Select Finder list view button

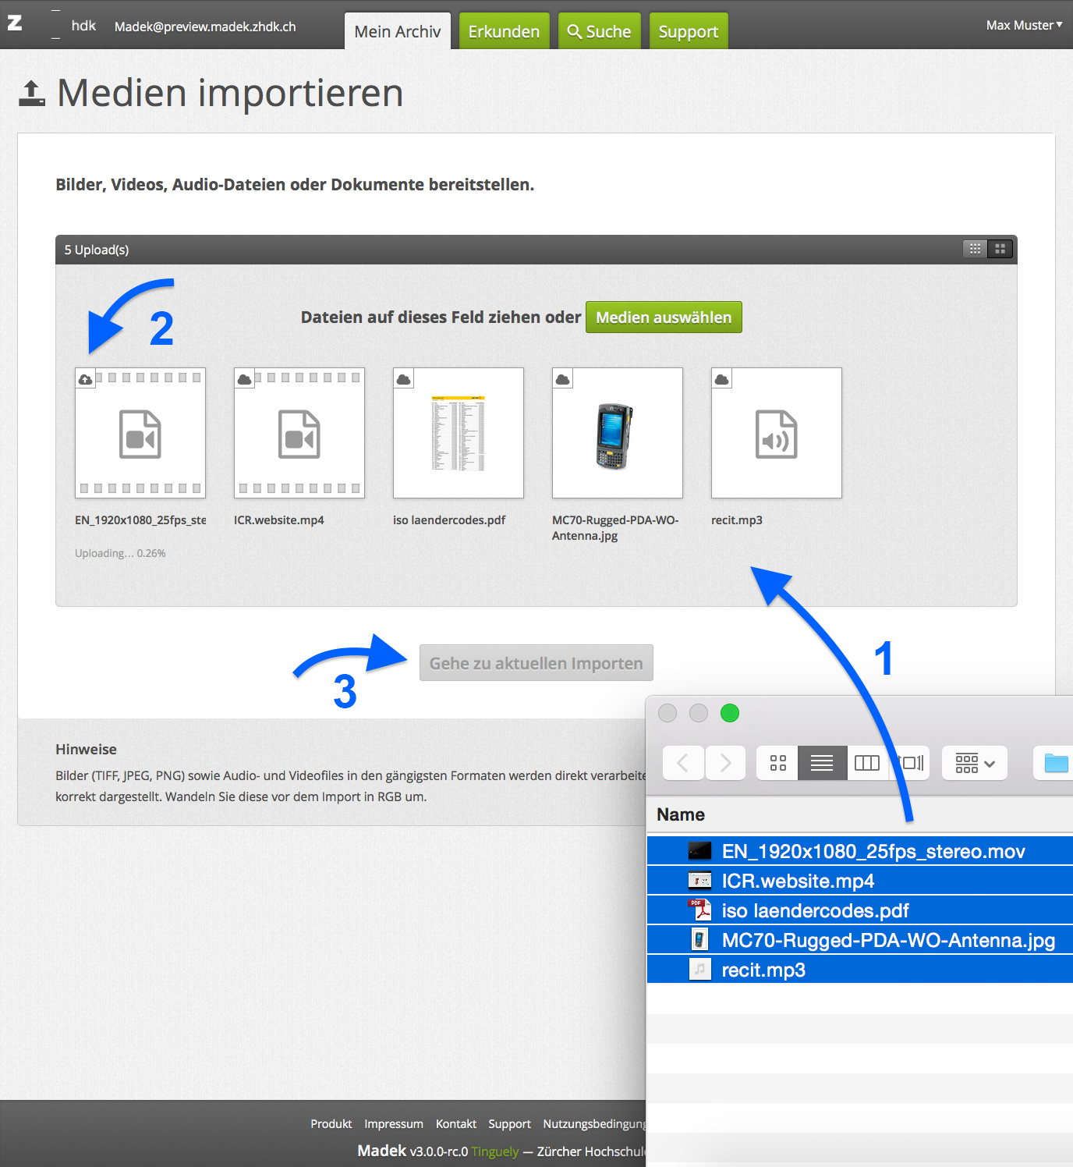822,763
